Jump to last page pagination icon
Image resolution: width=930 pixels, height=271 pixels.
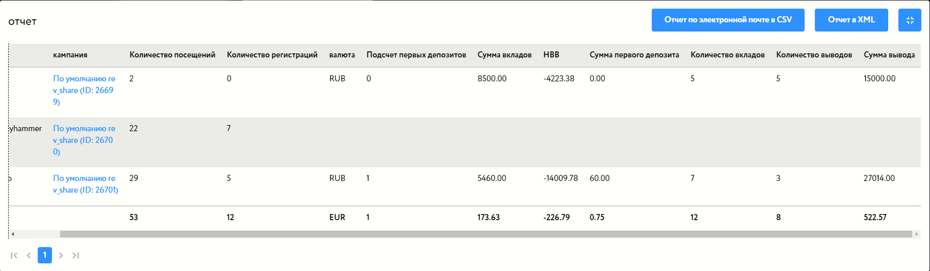click(x=75, y=255)
